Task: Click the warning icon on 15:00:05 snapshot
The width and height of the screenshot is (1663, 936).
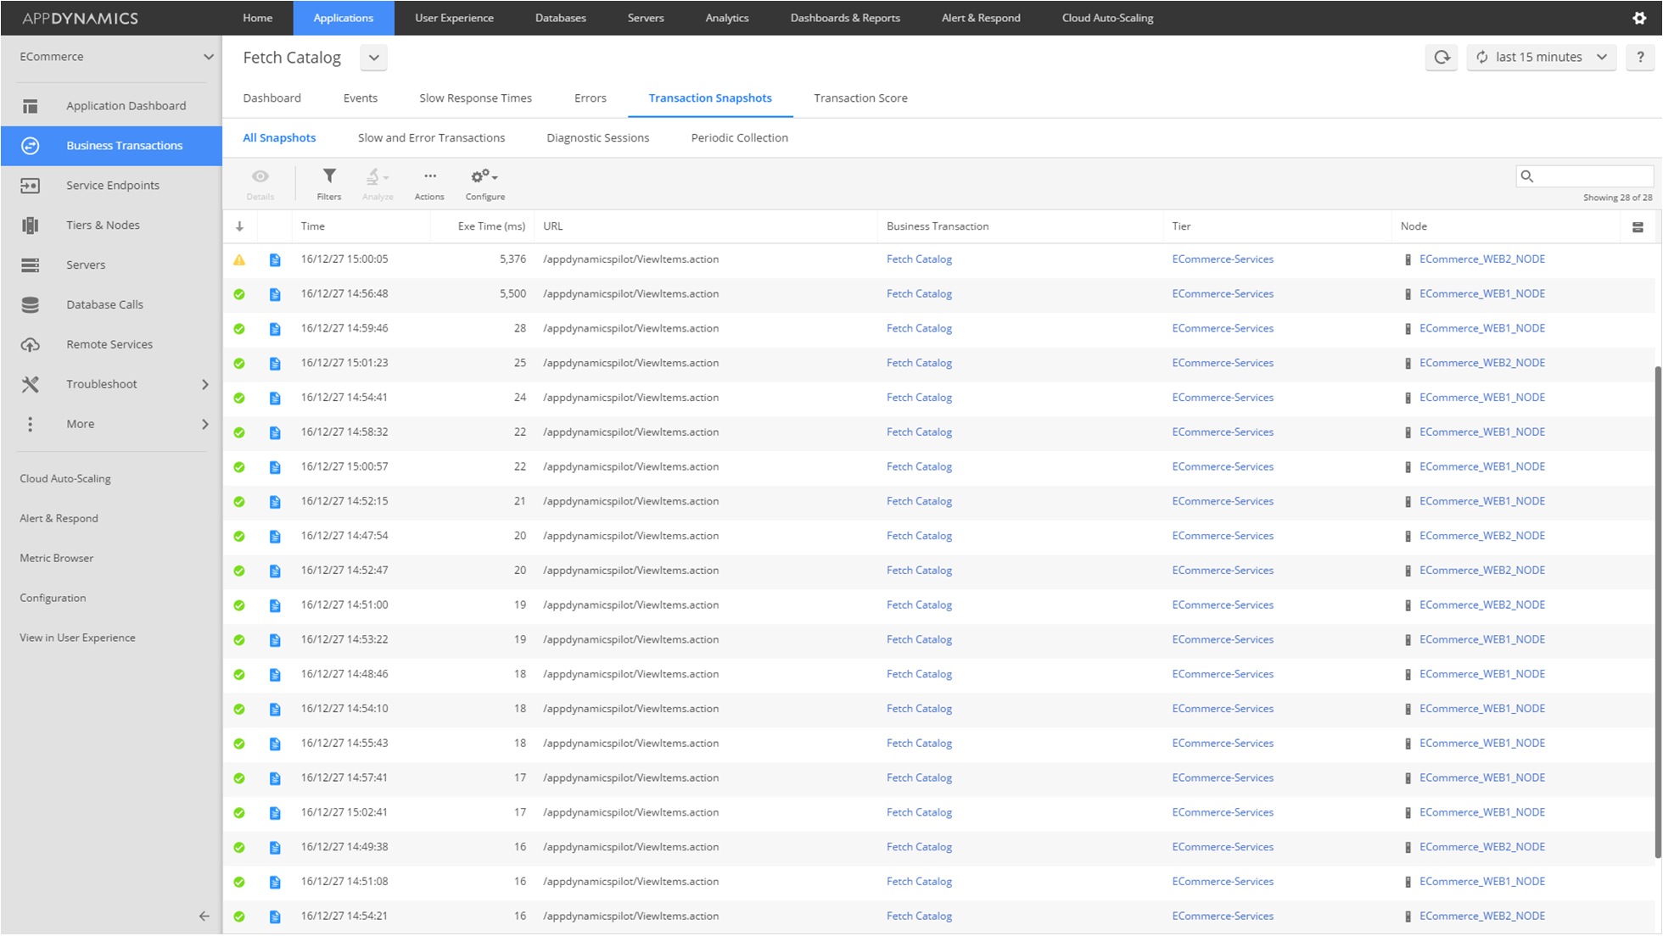Action: 239,260
